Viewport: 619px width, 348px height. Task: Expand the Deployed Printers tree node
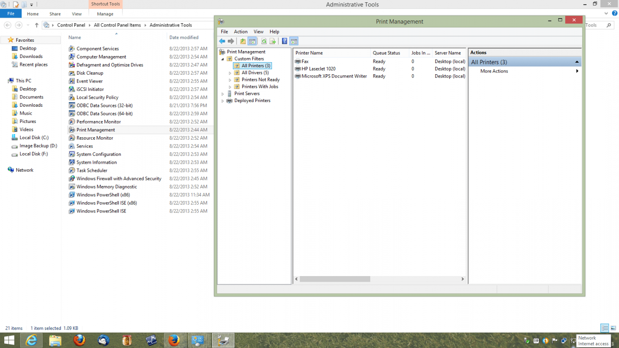pyautogui.click(x=223, y=101)
